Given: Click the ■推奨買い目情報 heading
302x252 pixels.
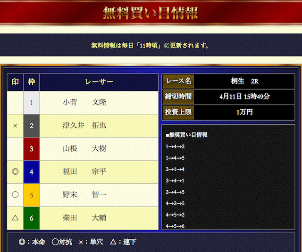Looking at the screenshot, I should (x=187, y=135).
